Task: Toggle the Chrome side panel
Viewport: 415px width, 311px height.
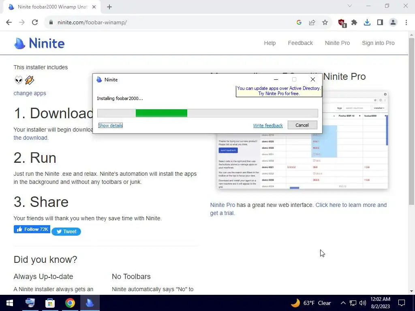Action: pyautogui.click(x=380, y=23)
